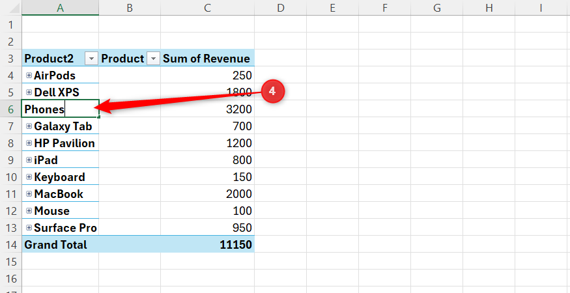Image resolution: width=570 pixels, height=293 pixels.
Task: Expand the AirPods group row
Action: tap(29, 76)
